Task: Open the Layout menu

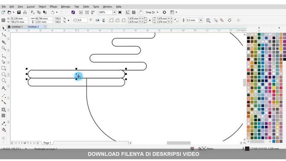Action: (x=31, y=7)
